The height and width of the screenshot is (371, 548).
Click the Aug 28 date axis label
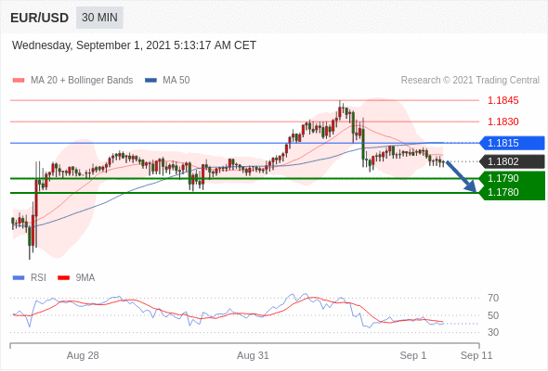[x=83, y=355]
